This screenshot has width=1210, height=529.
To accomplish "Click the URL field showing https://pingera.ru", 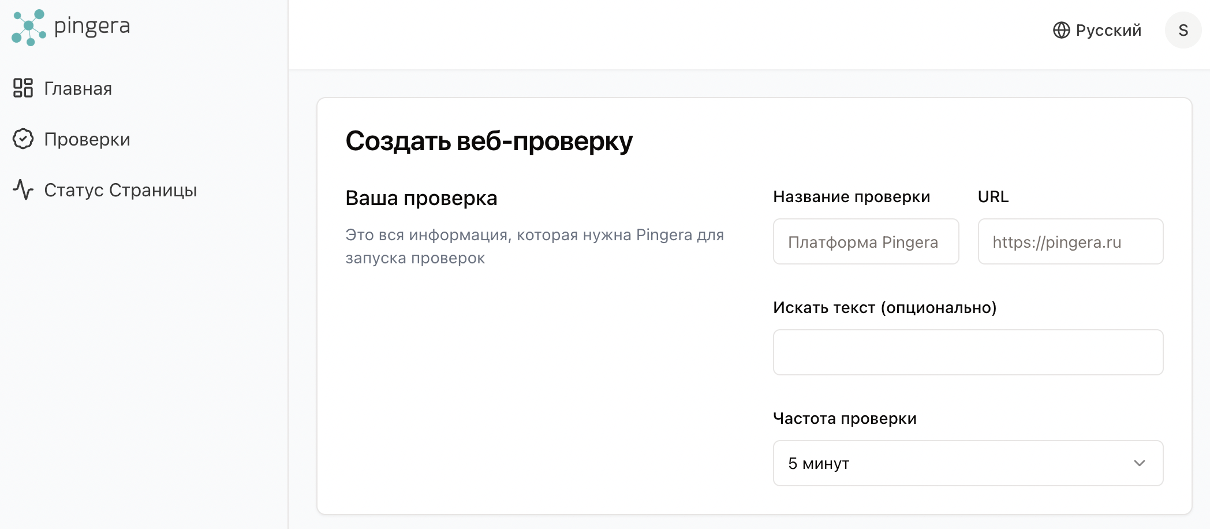I will pyautogui.click(x=1070, y=241).
